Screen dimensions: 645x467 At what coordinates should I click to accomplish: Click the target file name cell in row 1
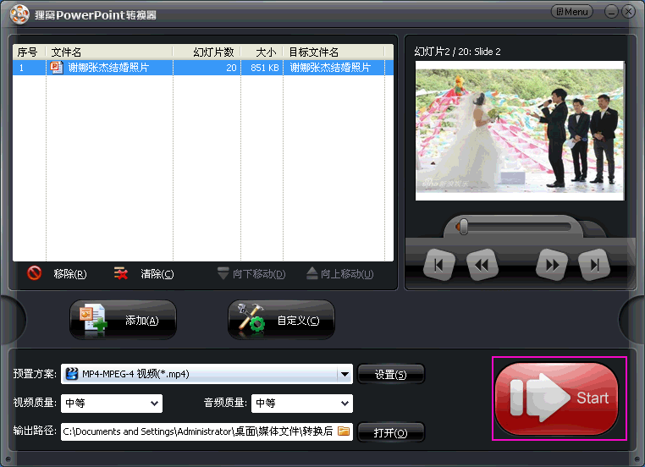pyautogui.click(x=334, y=68)
